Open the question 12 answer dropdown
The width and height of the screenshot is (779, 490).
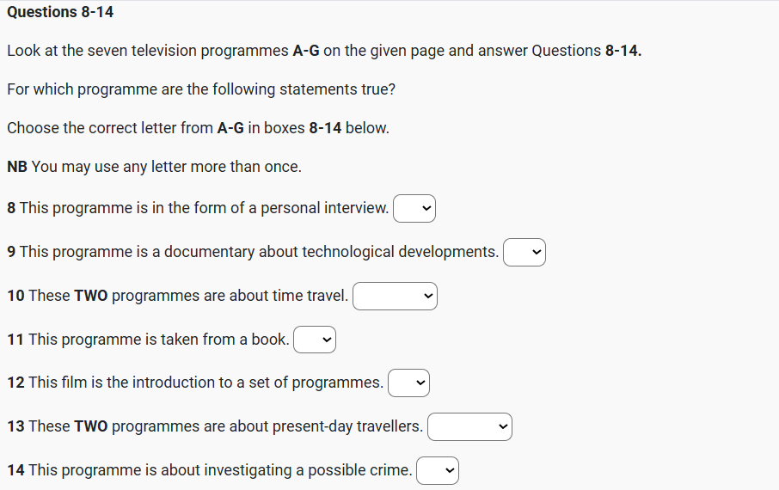[408, 383]
